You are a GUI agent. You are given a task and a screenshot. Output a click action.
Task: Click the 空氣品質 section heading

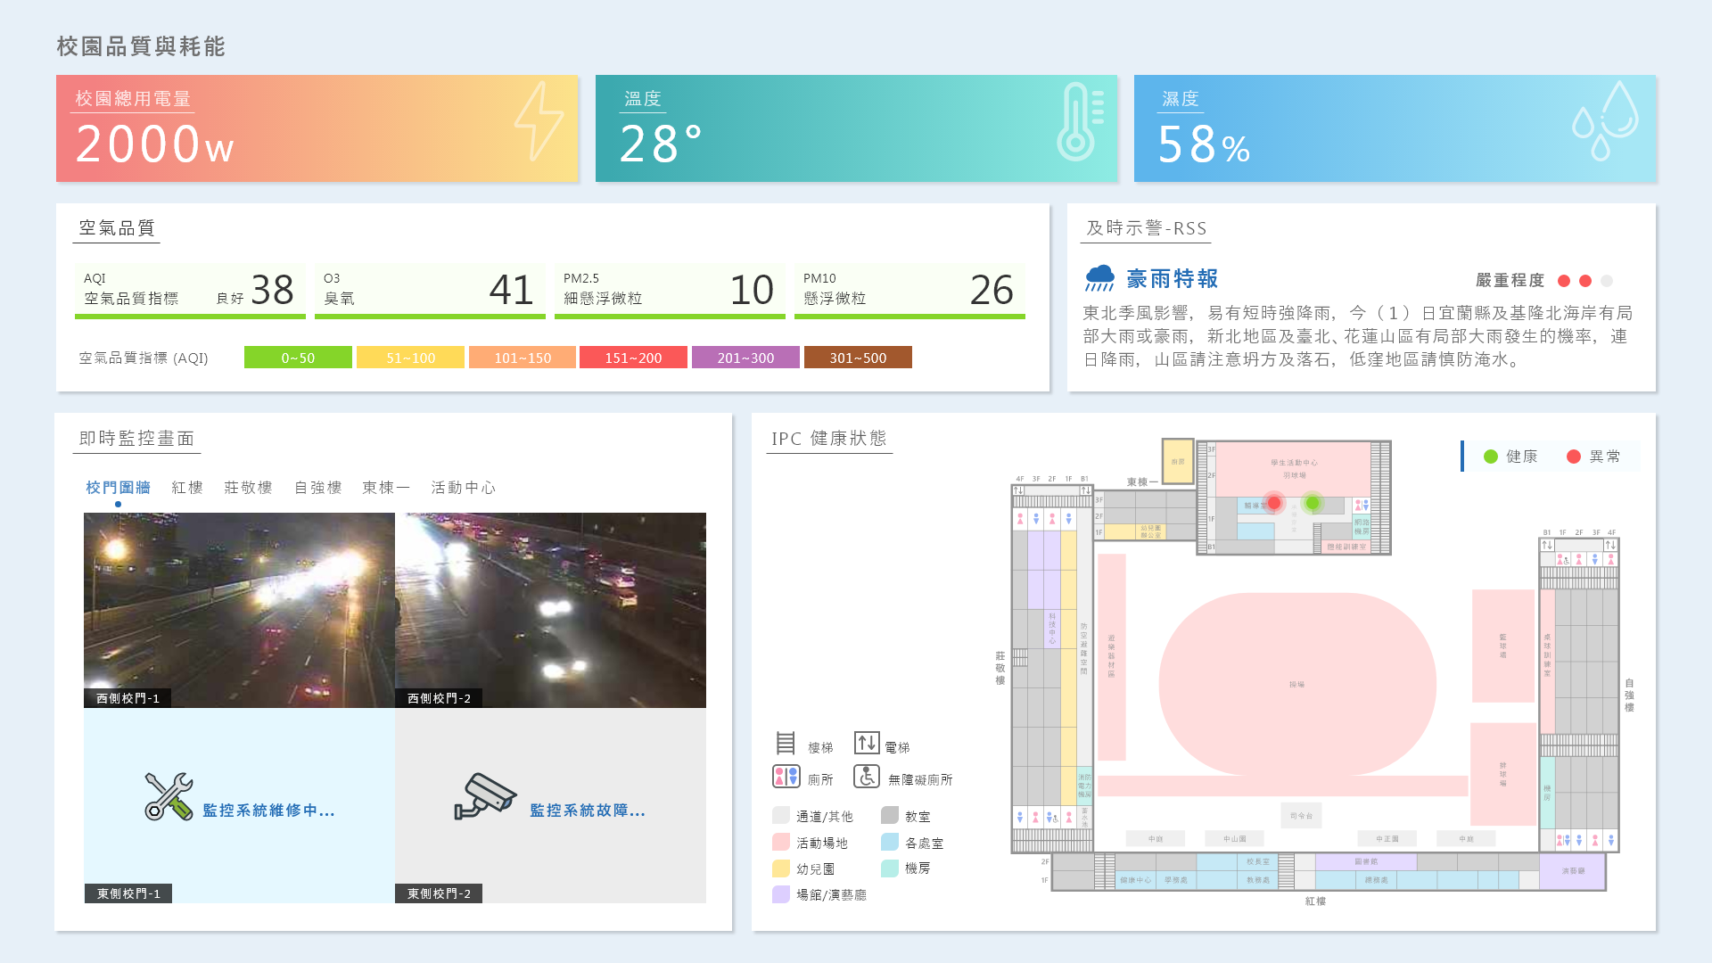(x=117, y=228)
